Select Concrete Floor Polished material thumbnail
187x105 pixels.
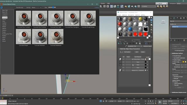tap(40, 18)
